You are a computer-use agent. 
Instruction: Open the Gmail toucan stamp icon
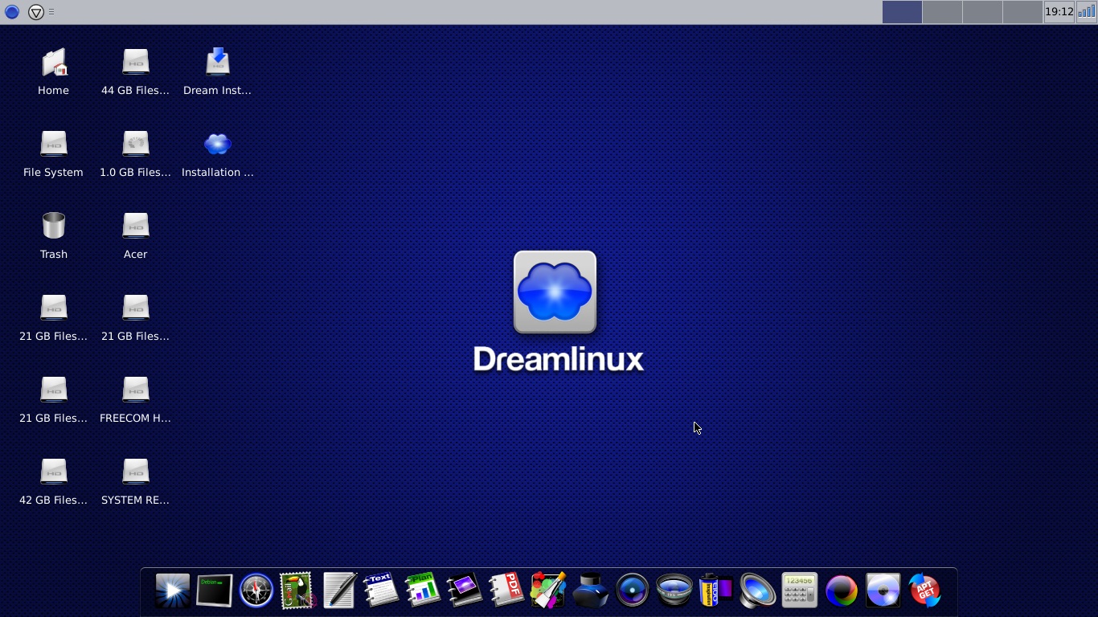(297, 590)
